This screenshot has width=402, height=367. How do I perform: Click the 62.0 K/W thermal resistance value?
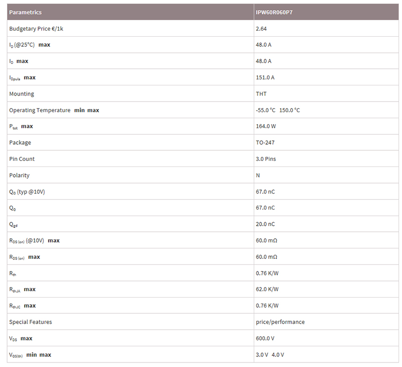pyautogui.click(x=267, y=289)
